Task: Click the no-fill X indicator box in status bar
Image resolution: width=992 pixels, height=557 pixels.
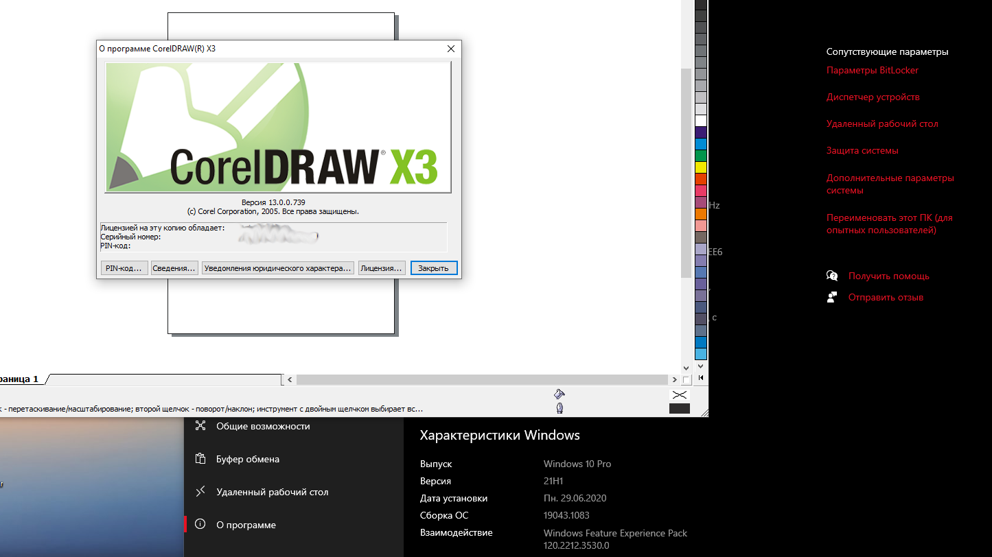Action: [679, 394]
